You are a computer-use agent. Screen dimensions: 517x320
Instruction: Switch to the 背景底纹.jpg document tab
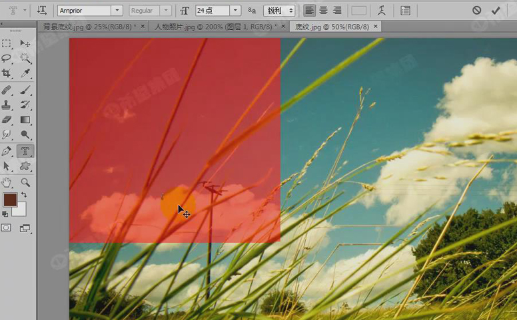(89, 27)
